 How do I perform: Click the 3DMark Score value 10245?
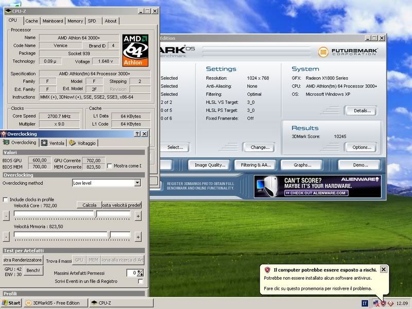tap(340, 136)
